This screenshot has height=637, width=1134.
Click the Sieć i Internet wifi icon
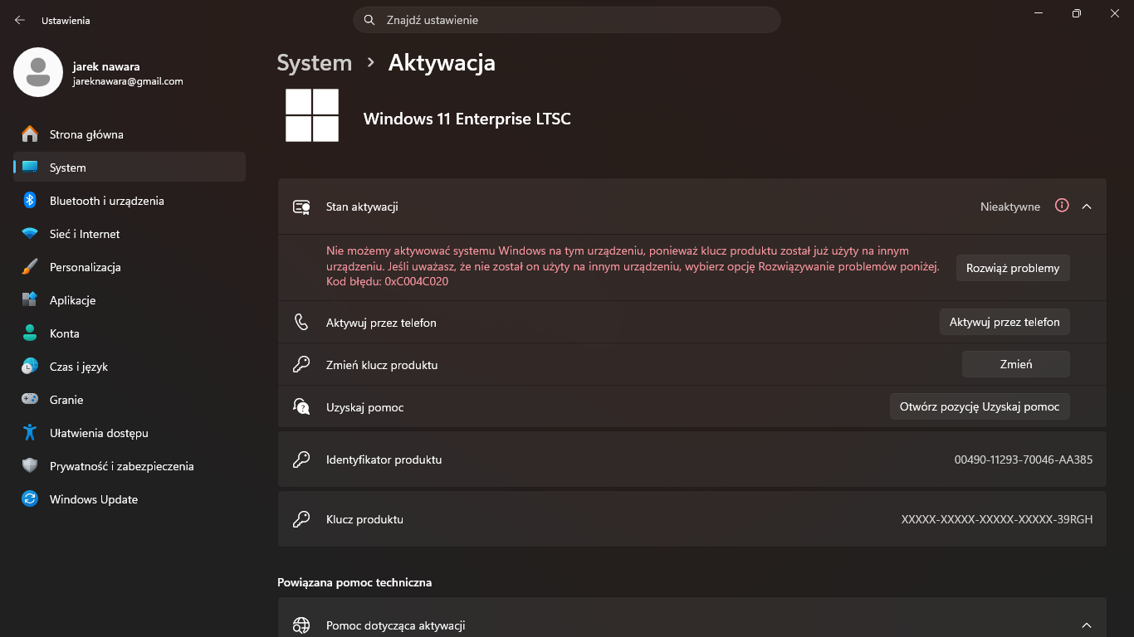30,234
